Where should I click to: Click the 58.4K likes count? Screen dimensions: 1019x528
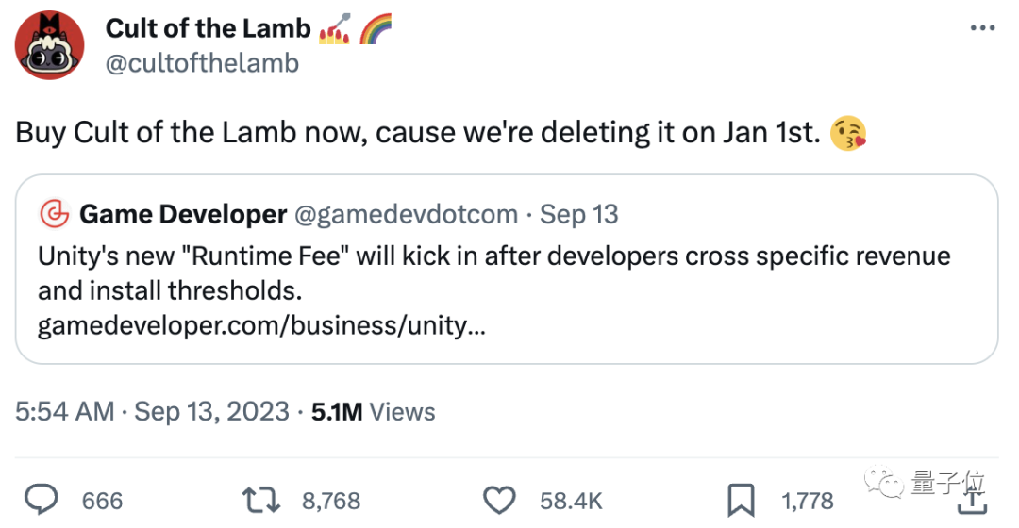tap(571, 500)
